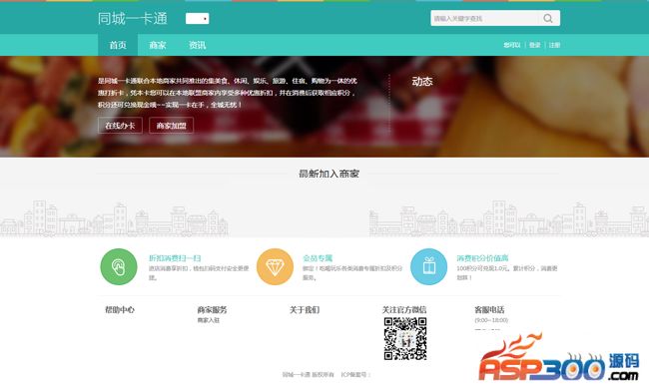Image resolution: width=649 pixels, height=385 pixels.
Task: Focus the keyword search input field
Action: (x=484, y=18)
